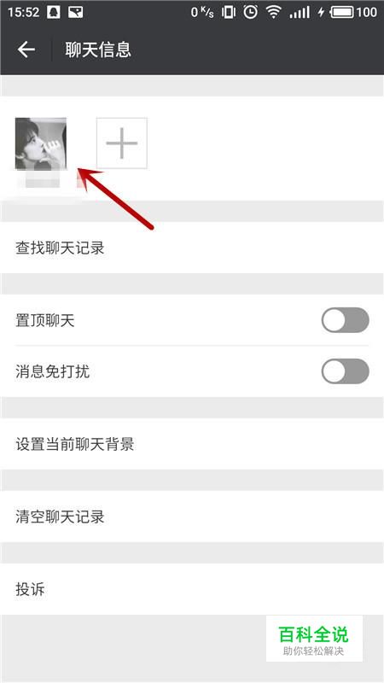Tap the 百科全说 watermark logo
This screenshot has width=384, height=683.
click(314, 639)
